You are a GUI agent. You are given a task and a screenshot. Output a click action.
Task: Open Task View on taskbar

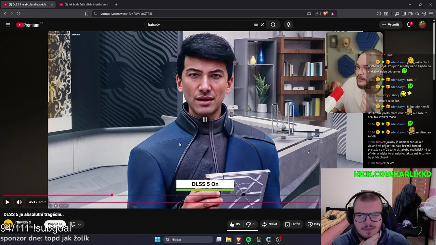tap(219, 240)
